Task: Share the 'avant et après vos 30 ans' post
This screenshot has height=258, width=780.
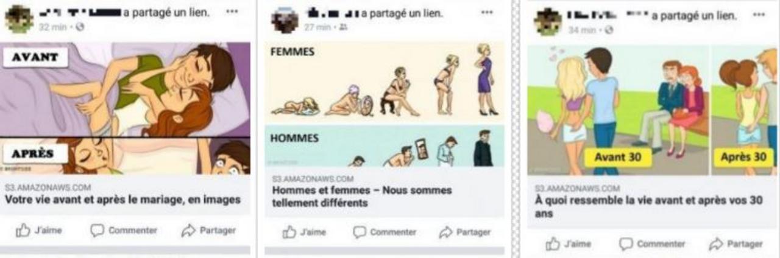Action: (736, 244)
